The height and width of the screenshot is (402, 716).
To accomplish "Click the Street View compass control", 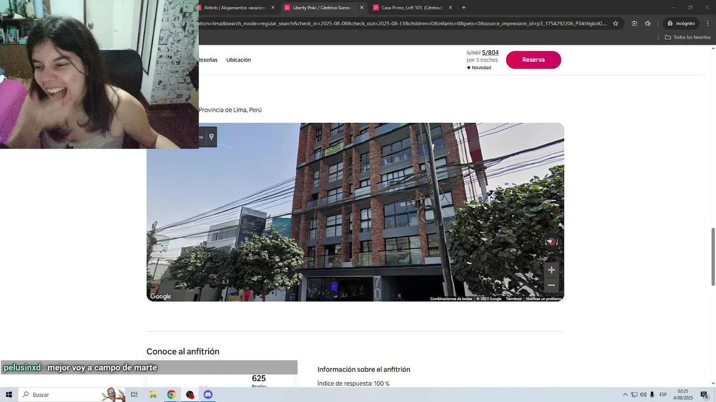I will (x=551, y=242).
